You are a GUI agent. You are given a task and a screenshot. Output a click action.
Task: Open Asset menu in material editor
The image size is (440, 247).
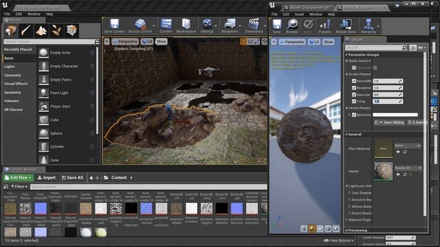tap(299, 14)
